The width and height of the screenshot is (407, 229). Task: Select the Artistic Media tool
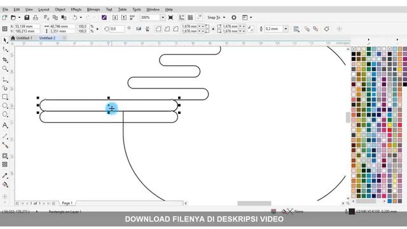[x=4, y=88]
